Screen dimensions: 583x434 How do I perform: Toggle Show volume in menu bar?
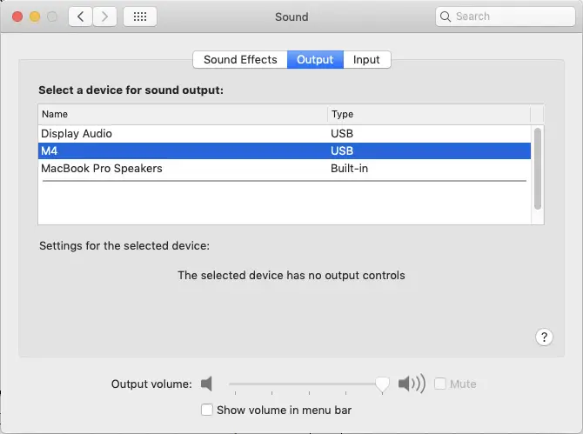[207, 410]
